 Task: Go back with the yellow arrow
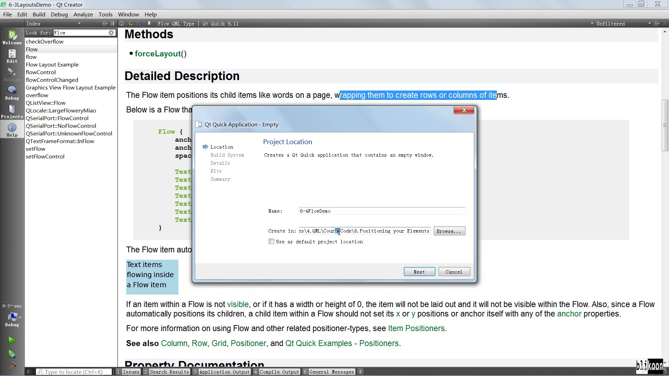click(131, 24)
